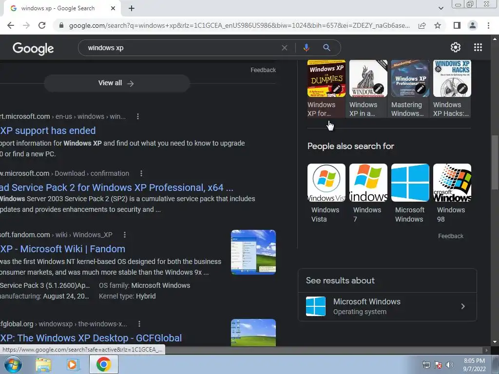Screen dimensions: 499x374
Task: Clear the search box text
Action: tap(285, 48)
